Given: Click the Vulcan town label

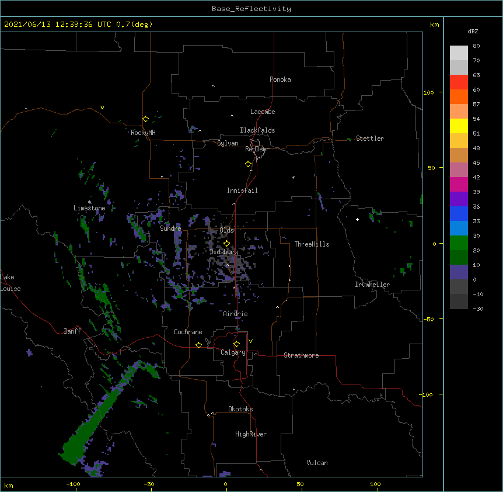Looking at the screenshot, I should [x=317, y=463].
